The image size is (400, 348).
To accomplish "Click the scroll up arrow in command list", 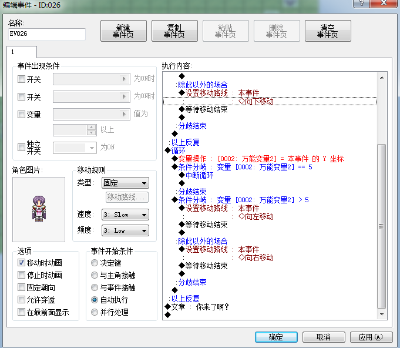I will tap(382, 78).
